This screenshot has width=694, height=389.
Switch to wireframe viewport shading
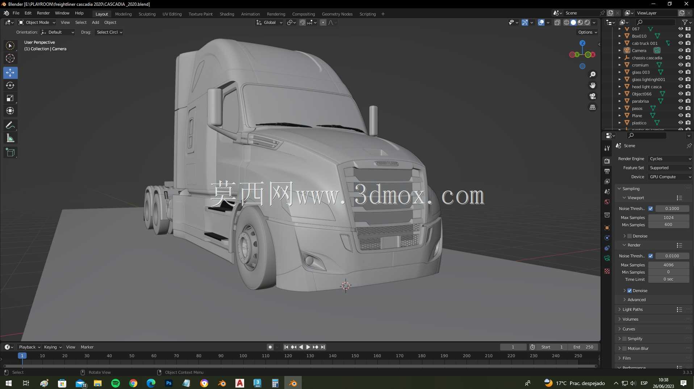(567, 22)
